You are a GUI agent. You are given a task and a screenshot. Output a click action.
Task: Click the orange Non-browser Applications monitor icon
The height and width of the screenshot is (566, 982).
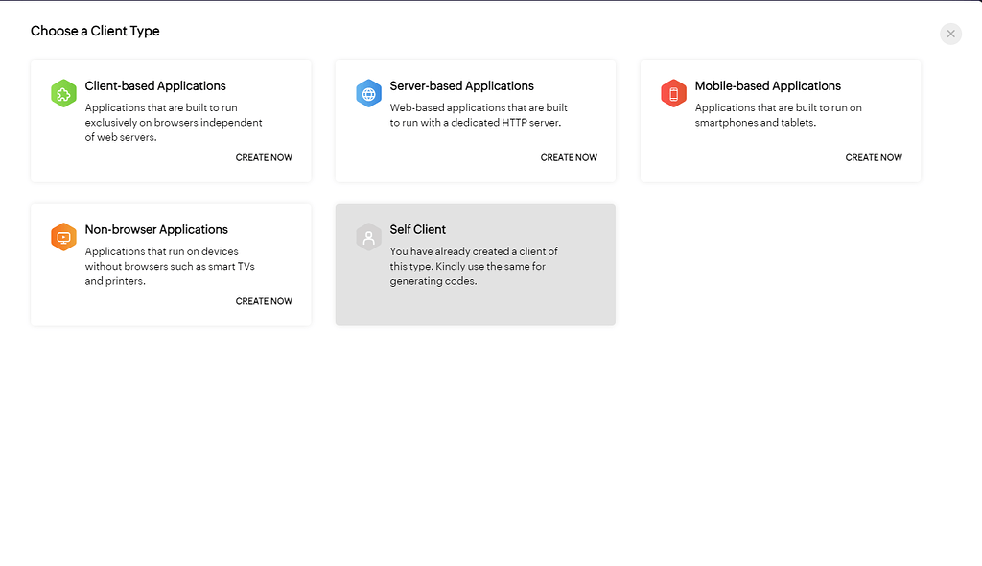(63, 237)
